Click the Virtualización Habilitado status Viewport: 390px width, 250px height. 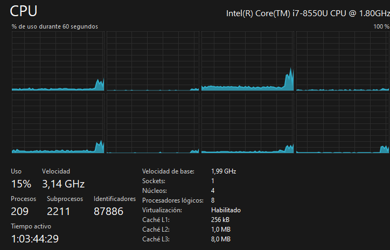coord(226,210)
